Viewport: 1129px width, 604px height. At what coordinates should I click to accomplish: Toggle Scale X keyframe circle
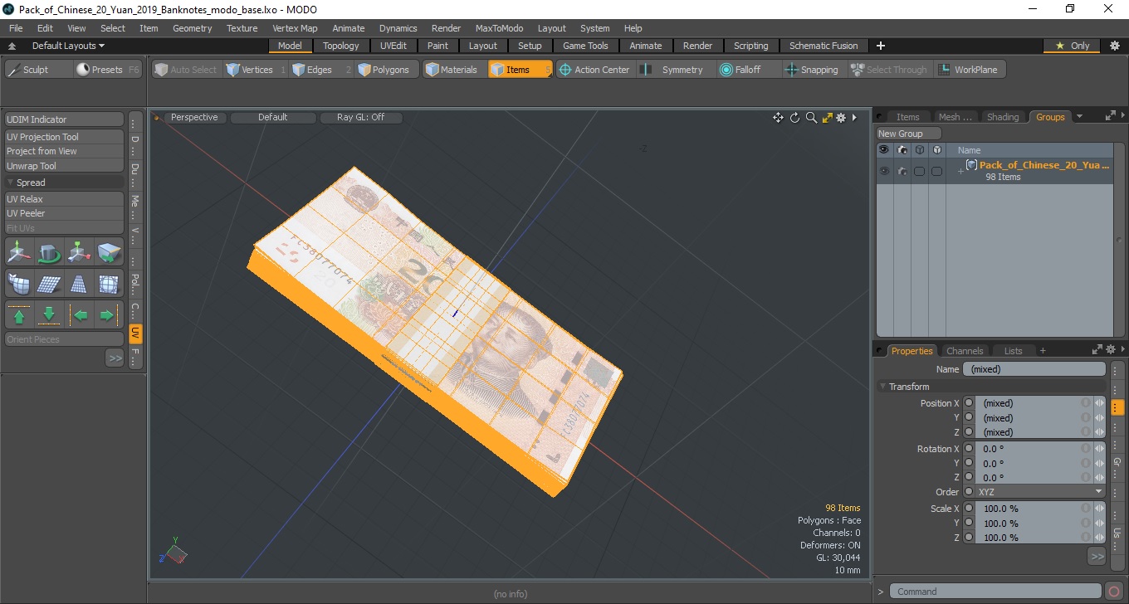[x=969, y=509]
